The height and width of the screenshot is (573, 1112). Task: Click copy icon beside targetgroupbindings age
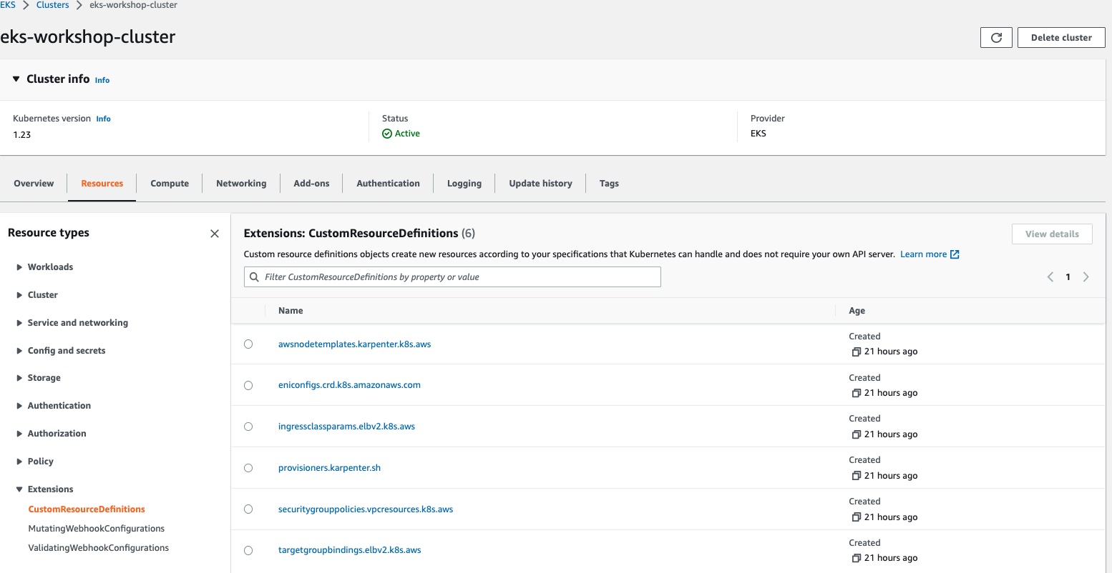click(x=856, y=558)
